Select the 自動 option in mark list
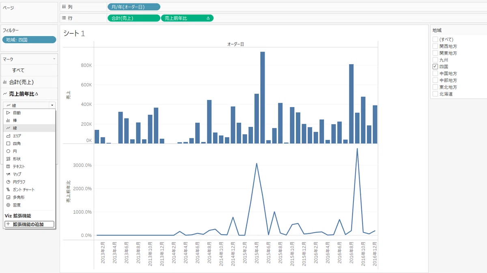Viewport: 487px width, 273px height. (x=29, y=113)
